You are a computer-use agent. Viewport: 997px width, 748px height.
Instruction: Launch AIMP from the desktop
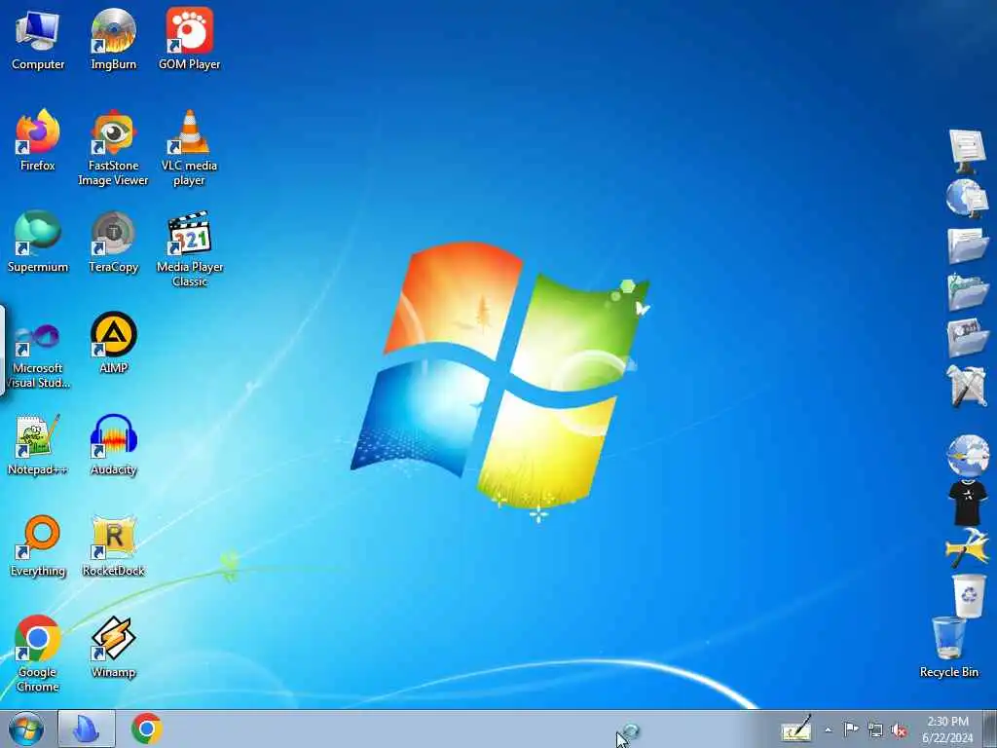[113, 343]
